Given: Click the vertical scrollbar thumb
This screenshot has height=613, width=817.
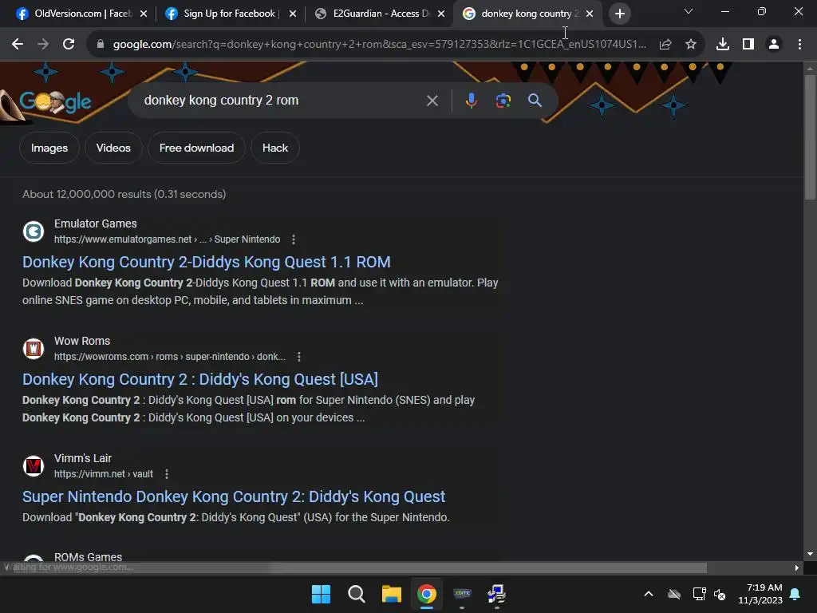Looking at the screenshot, I should 810,137.
